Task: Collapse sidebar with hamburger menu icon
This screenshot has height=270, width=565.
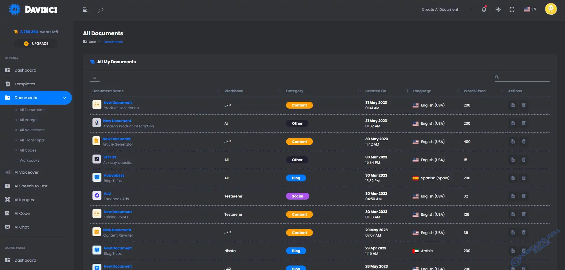Action: pos(85,10)
